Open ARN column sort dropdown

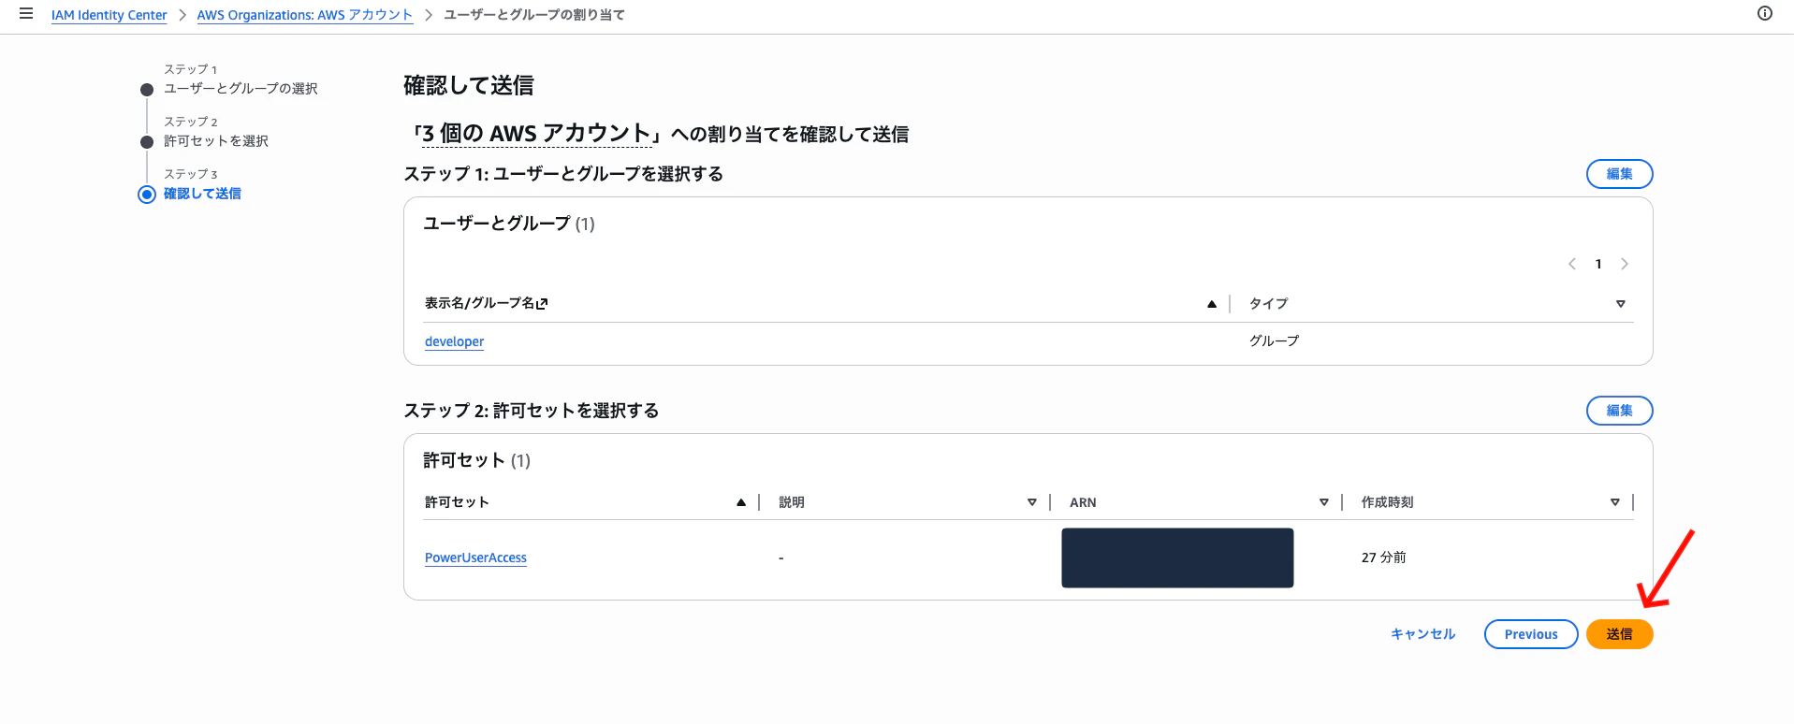pos(1325,501)
